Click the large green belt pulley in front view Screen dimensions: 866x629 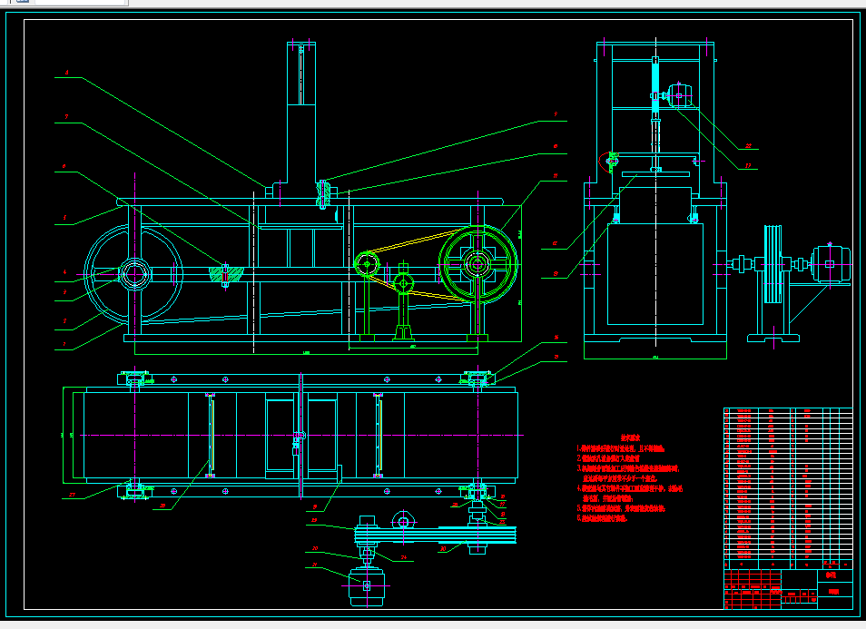tap(478, 264)
